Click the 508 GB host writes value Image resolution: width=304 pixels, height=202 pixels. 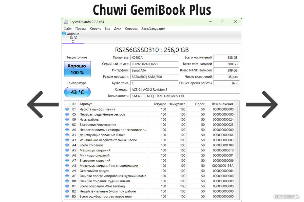click(226, 64)
